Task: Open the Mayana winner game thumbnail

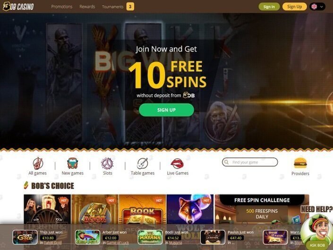Action: coord(150,237)
